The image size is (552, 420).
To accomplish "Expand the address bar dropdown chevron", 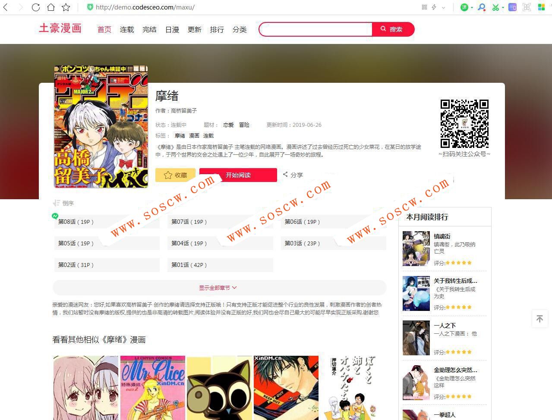I will pos(443,8).
